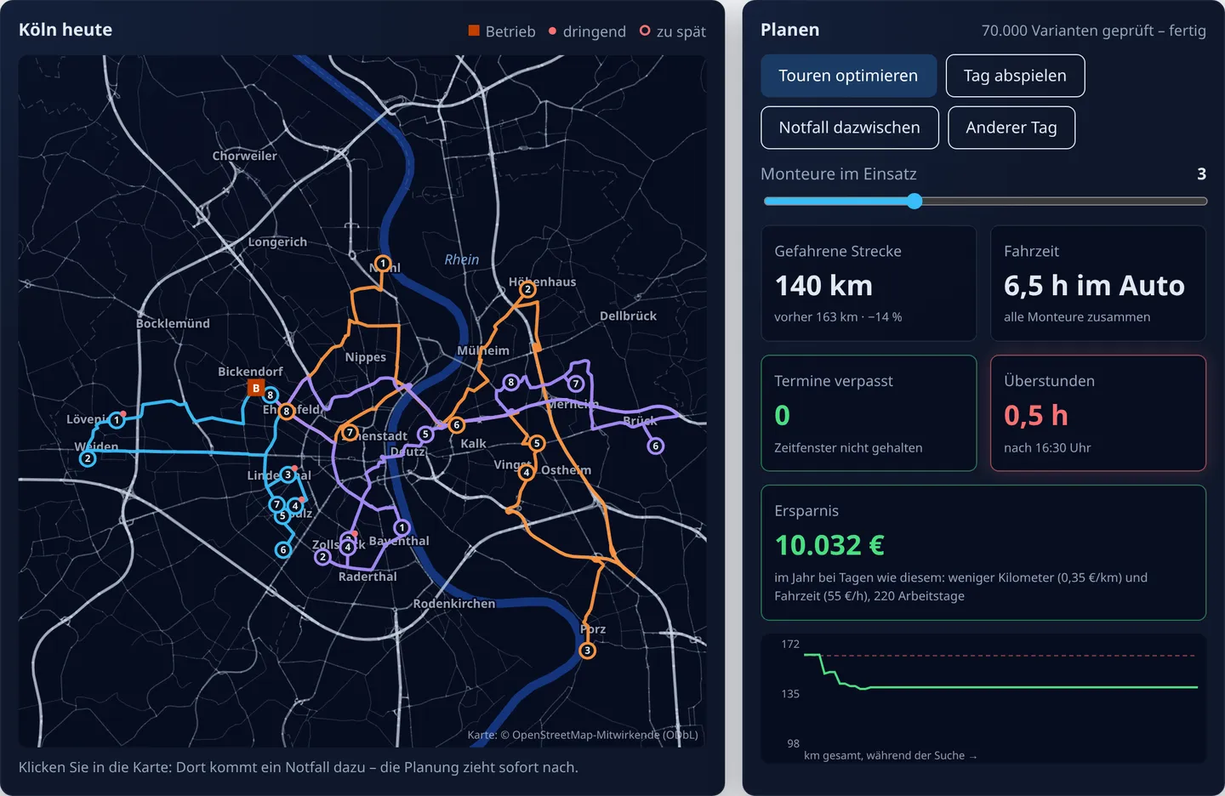Click the Termine verpasst card
This screenshot has height=796, width=1225.
point(869,413)
